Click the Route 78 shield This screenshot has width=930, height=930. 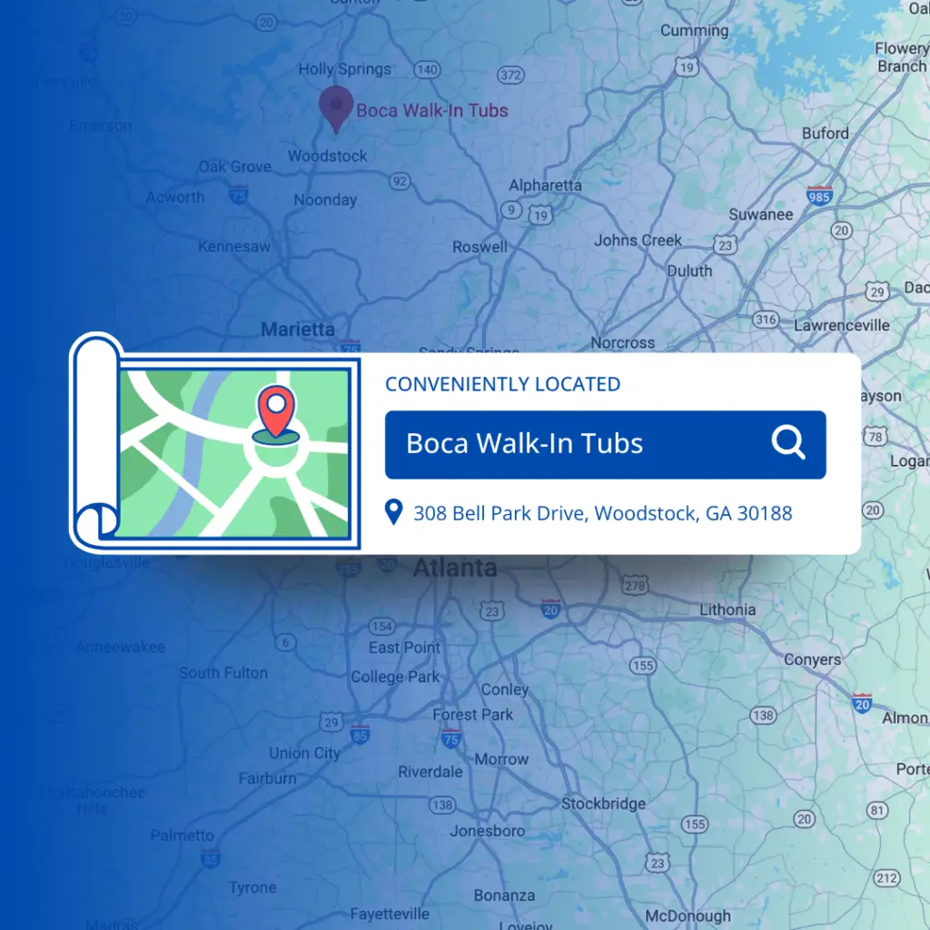tap(876, 437)
